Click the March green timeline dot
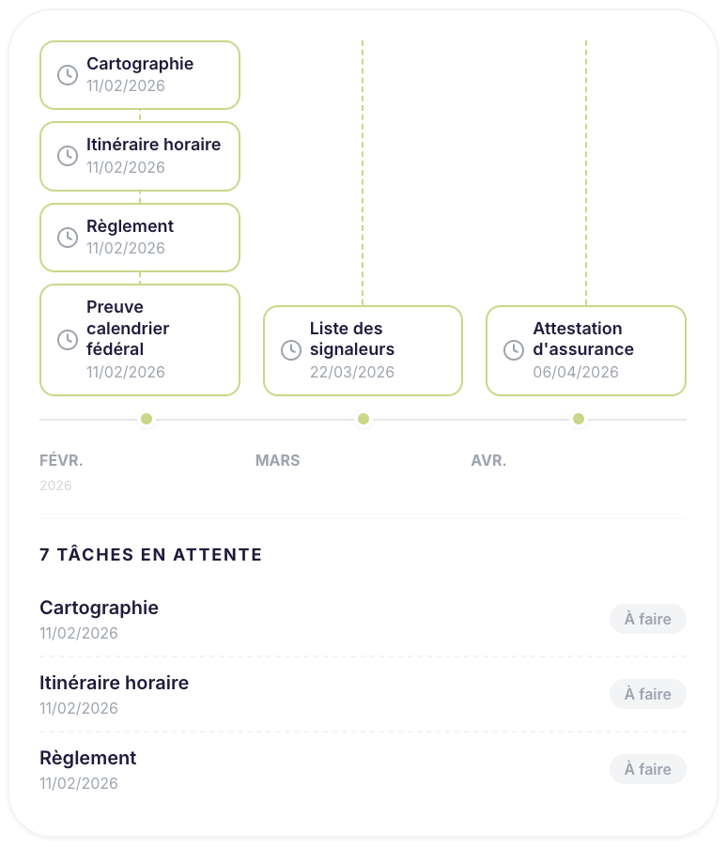The image size is (727, 847). click(363, 420)
